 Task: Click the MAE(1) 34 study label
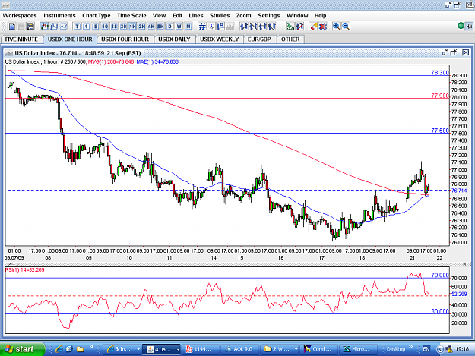[x=157, y=61]
